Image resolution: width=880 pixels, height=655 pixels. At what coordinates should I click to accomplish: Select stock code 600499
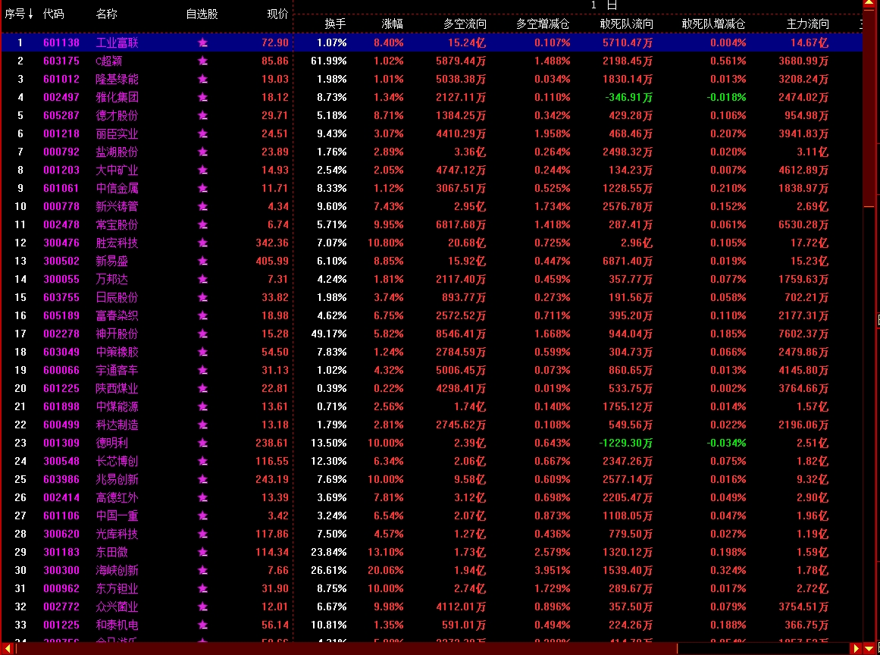pyautogui.click(x=61, y=425)
